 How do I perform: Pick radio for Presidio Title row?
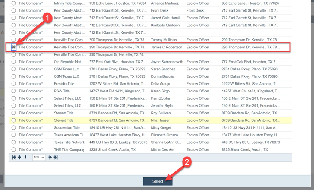pyautogui.click(x=14, y=83)
